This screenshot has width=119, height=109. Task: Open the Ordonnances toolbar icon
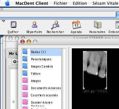[117, 25]
